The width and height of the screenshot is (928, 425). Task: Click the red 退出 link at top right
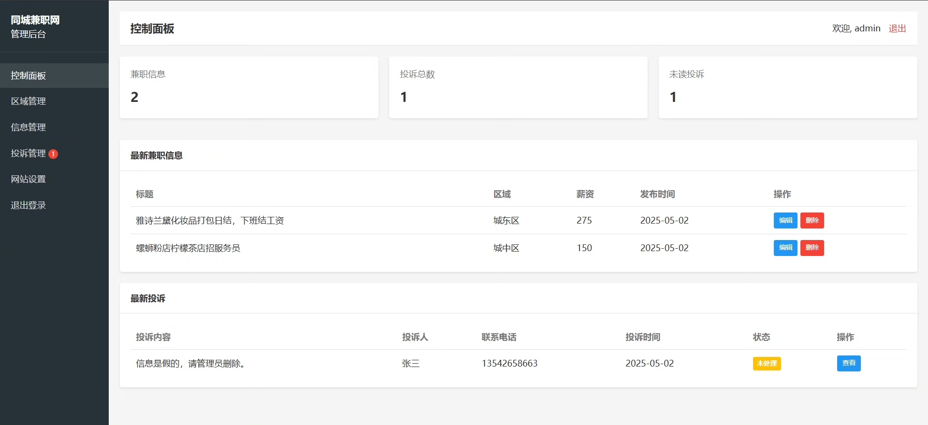pos(897,28)
